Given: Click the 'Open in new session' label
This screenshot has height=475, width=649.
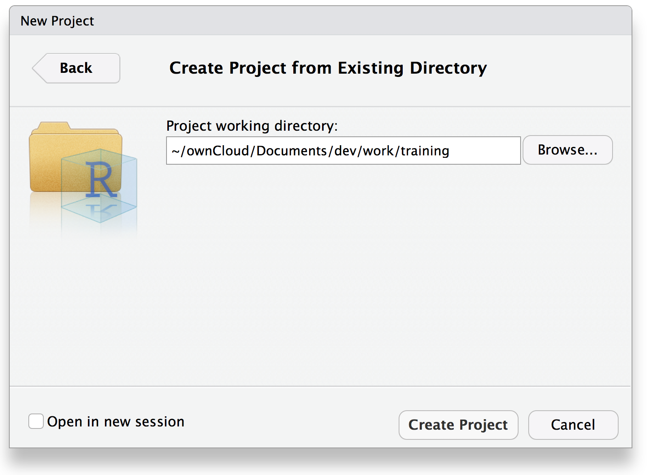Looking at the screenshot, I should click(x=116, y=422).
